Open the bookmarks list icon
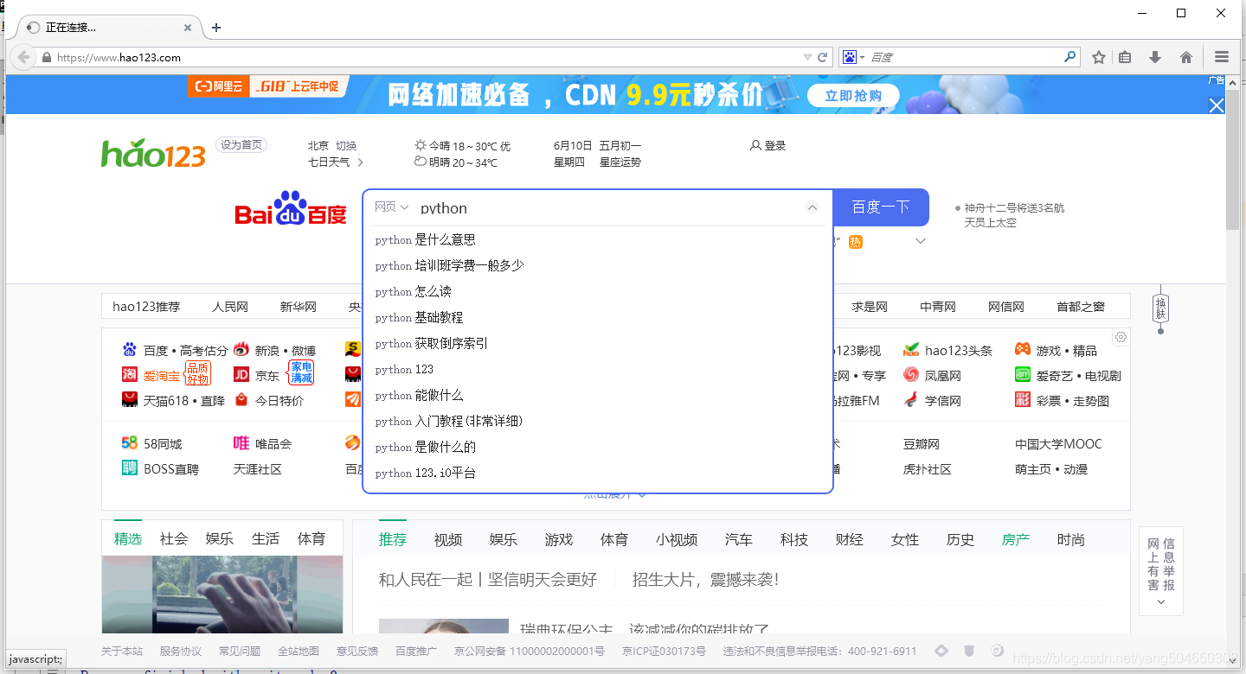This screenshot has height=674, width=1246. (x=1125, y=57)
